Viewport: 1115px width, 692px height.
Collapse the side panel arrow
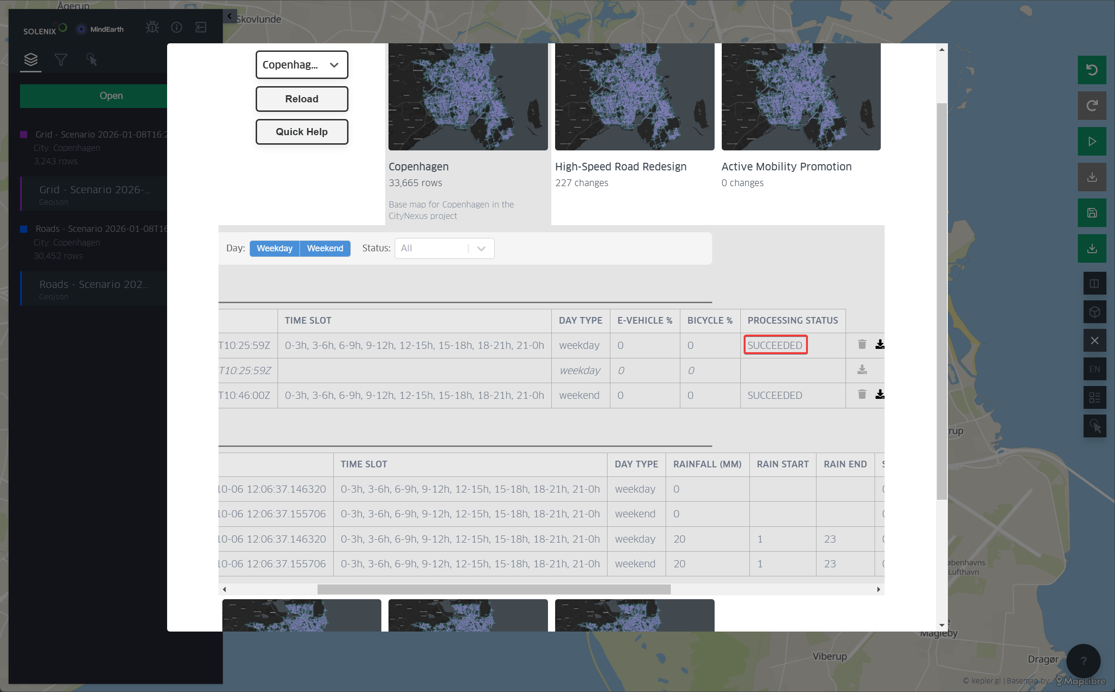229,16
